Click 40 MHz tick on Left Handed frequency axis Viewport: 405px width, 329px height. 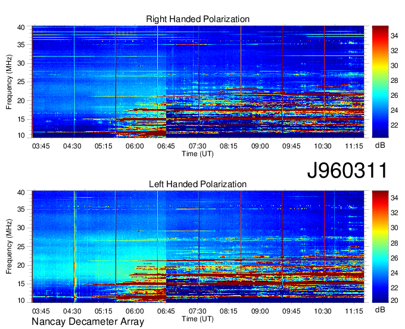21,193
